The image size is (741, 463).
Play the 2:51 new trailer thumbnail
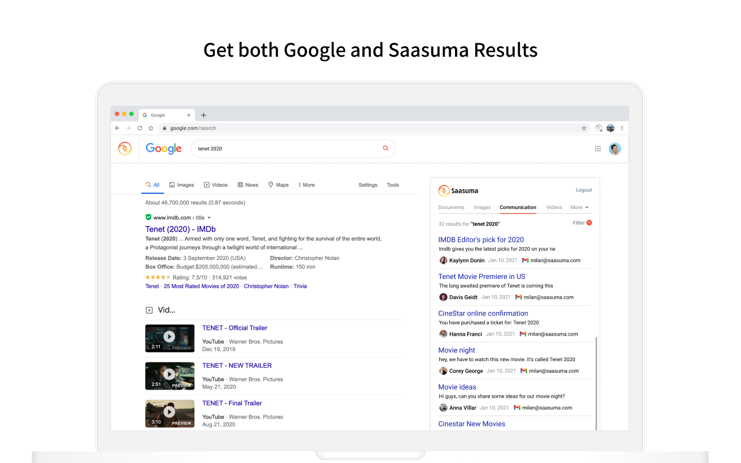pyautogui.click(x=170, y=376)
